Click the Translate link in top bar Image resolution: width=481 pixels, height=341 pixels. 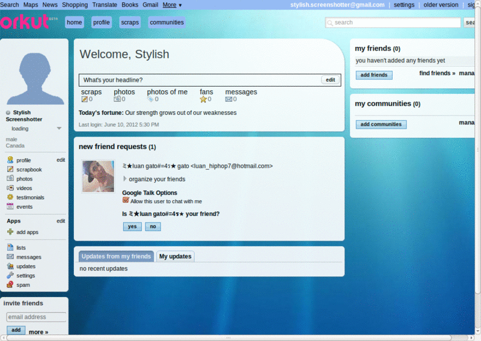(x=105, y=5)
